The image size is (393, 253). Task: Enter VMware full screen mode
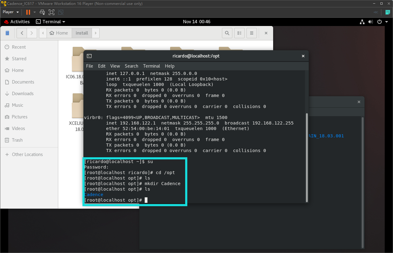point(52,12)
